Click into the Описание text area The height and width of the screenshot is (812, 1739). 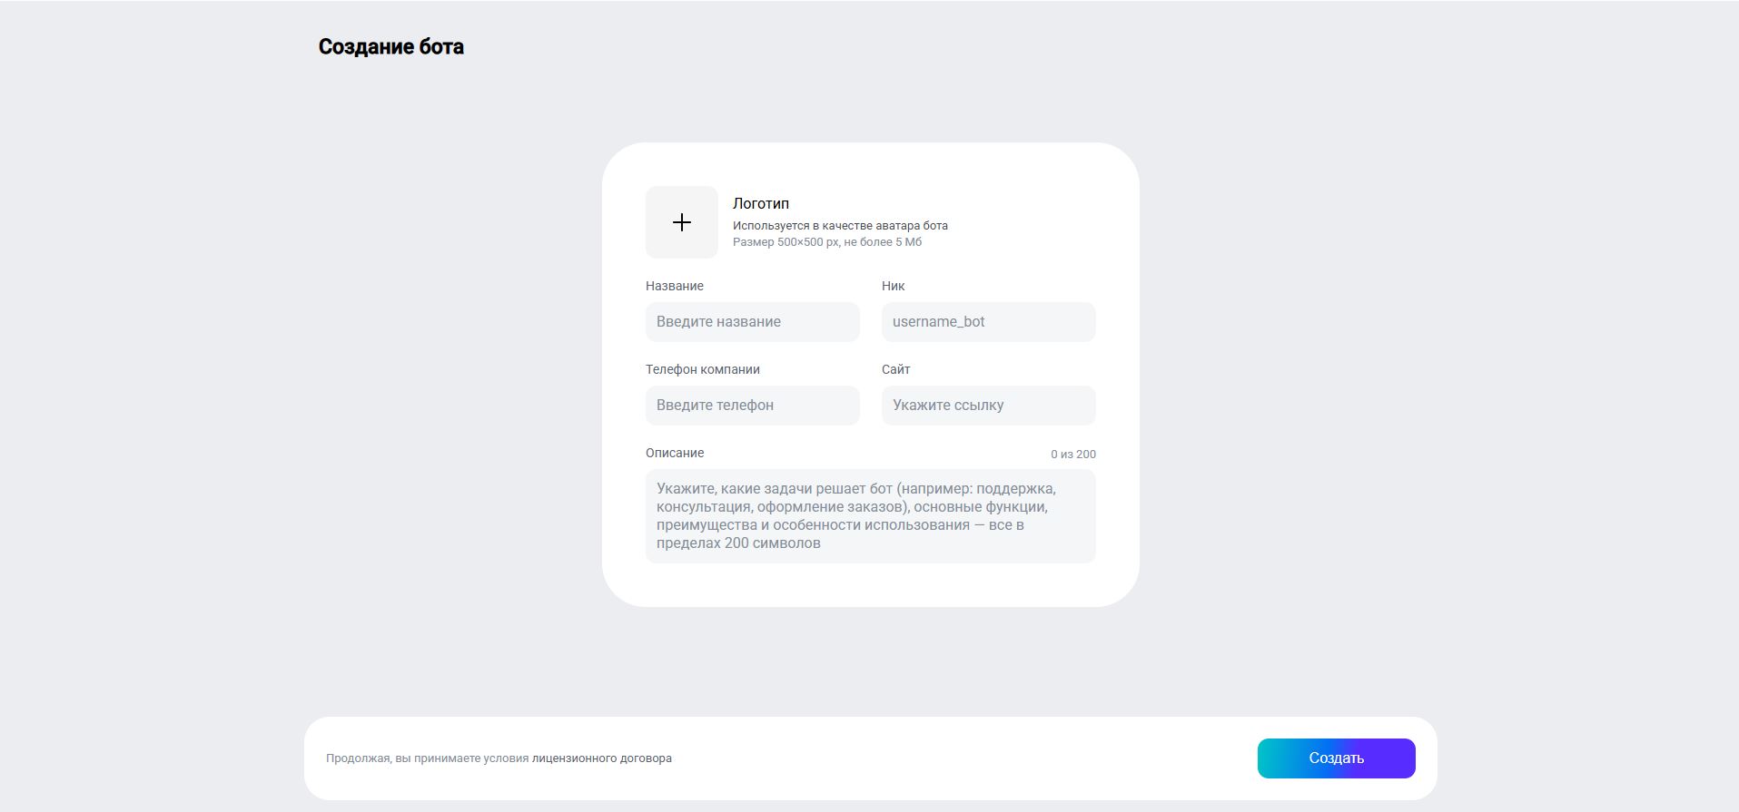pyautogui.click(x=870, y=516)
